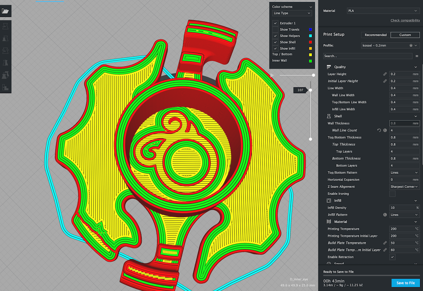Enable the Show Travels checkbox
423x291 pixels.
275,30
